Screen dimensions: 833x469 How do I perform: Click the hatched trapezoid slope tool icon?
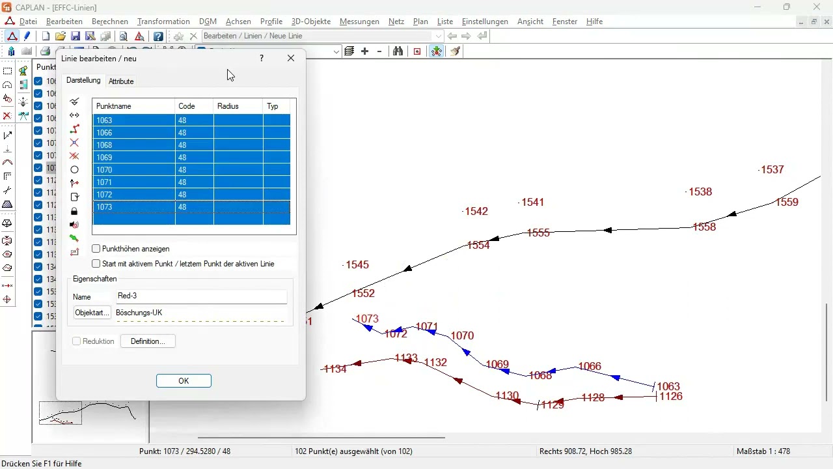[x=7, y=205]
